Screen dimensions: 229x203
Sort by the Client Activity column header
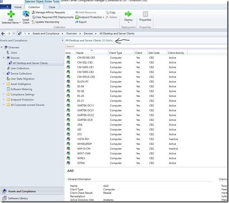[x=177, y=53]
